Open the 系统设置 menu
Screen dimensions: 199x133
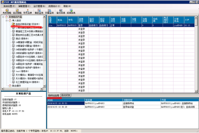[9, 6]
